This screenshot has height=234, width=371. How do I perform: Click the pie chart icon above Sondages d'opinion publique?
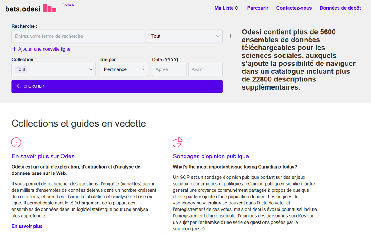pyautogui.click(x=177, y=142)
